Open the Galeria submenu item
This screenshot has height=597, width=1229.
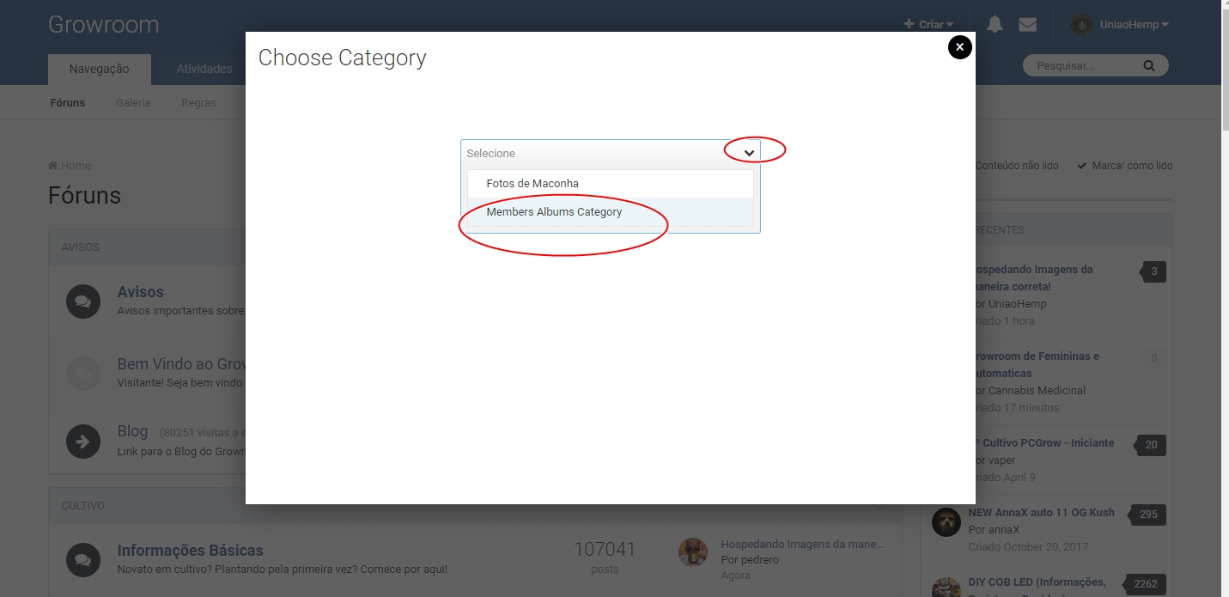click(133, 103)
